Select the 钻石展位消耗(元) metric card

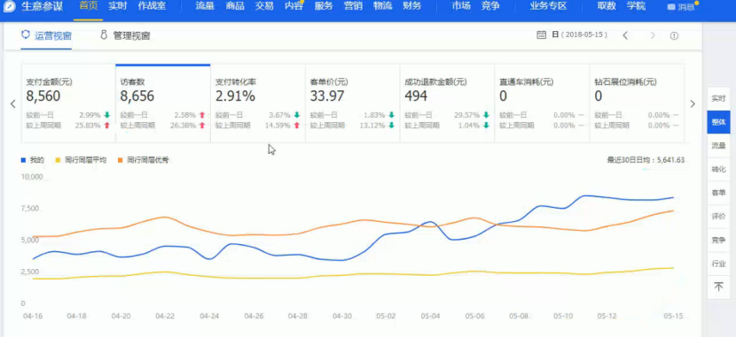pos(637,103)
